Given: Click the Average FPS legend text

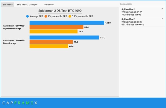Looking at the screenshot, I should pos(36,16).
